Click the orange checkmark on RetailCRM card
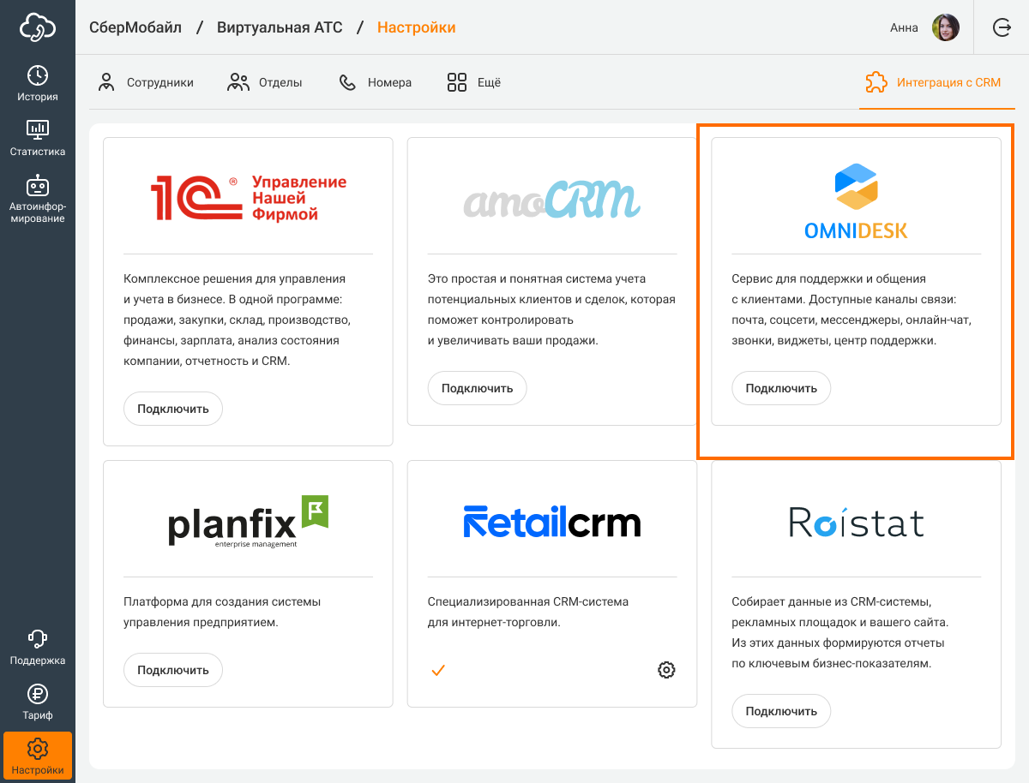 point(438,670)
